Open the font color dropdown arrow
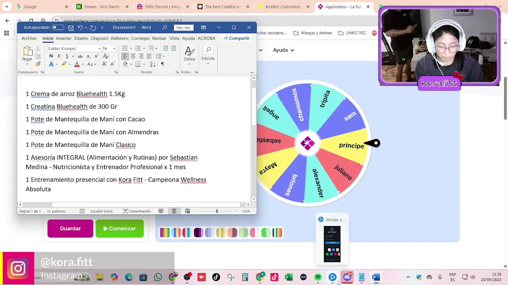 click(83, 64)
